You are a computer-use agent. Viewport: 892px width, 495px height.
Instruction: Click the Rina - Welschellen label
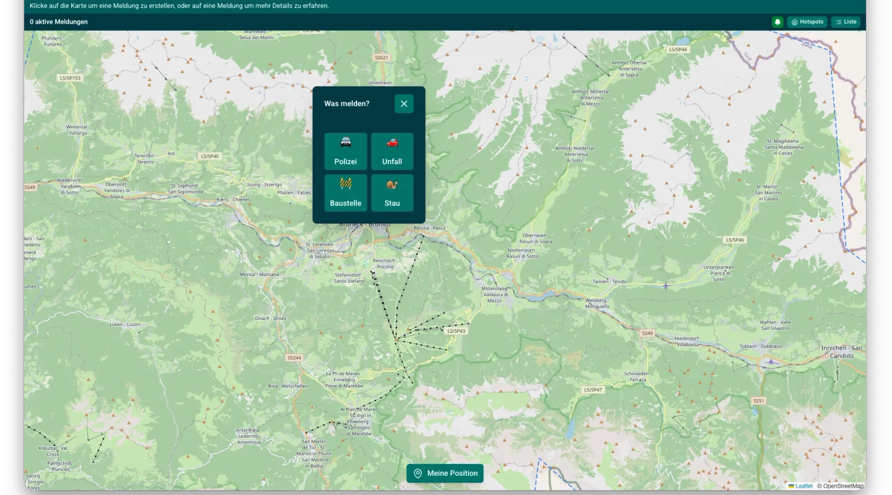287,385
